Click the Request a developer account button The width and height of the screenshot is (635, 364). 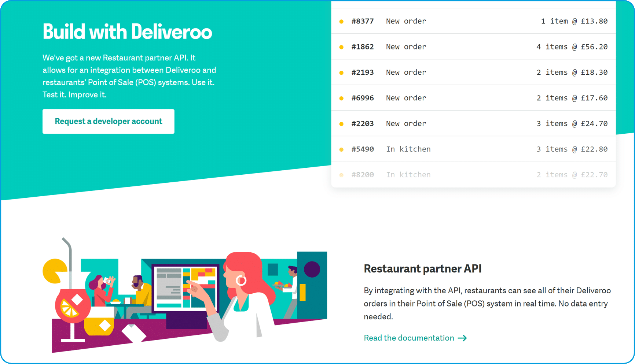point(108,121)
